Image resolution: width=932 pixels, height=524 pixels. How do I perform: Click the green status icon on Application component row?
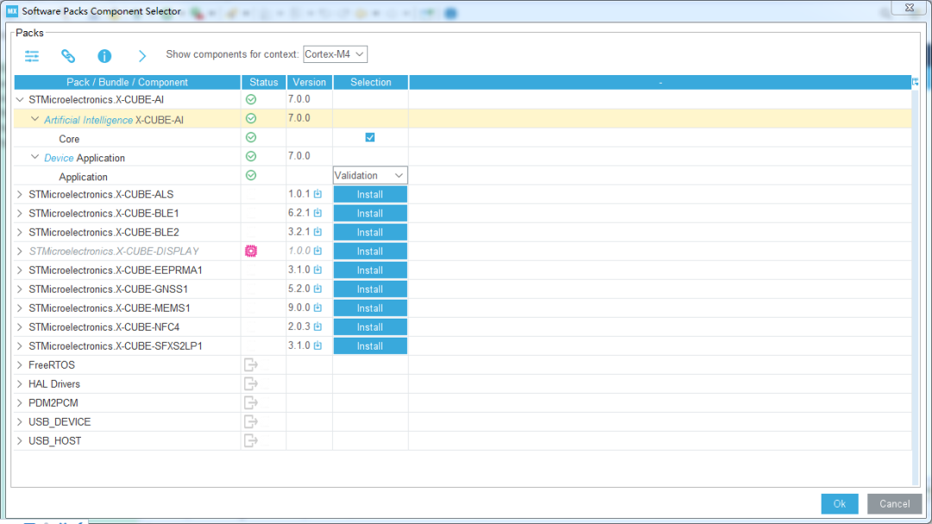tap(251, 175)
